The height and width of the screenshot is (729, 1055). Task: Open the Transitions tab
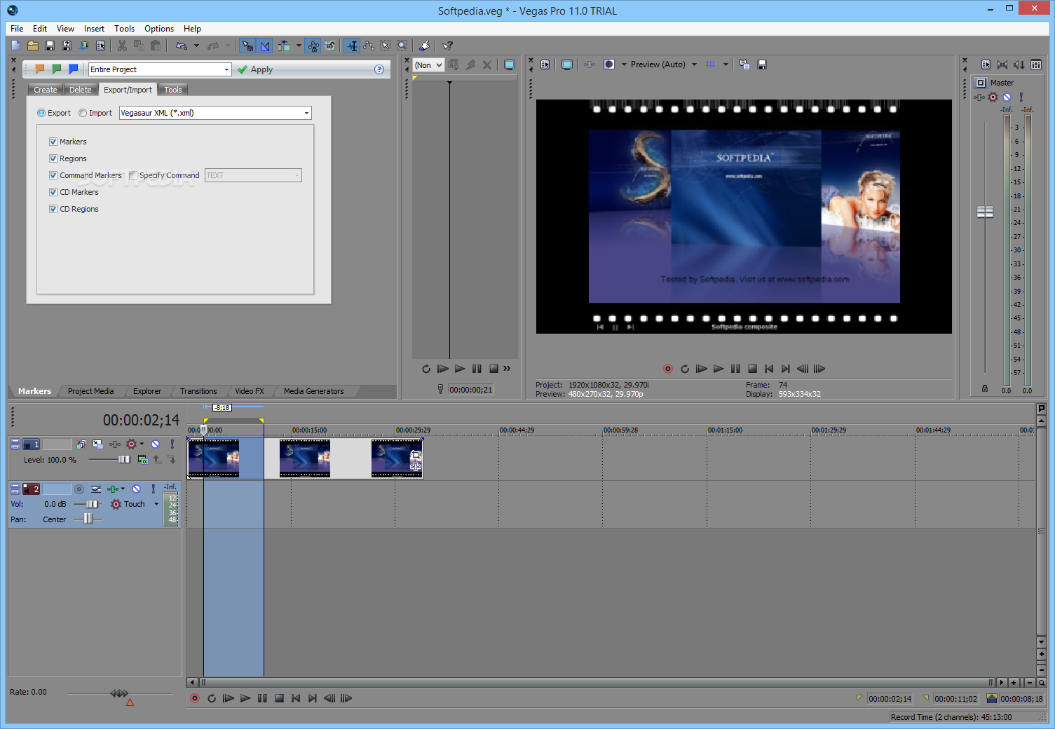198,391
